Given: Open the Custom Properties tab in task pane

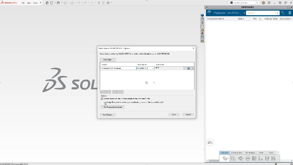Looking at the screenshot, I should [202, 37].
